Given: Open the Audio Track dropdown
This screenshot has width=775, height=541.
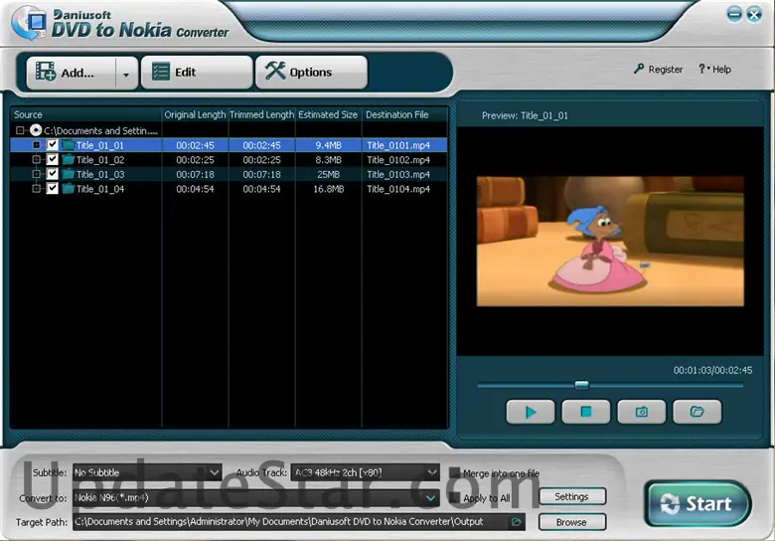Looking at the screenshot, I should click(365, 472).
